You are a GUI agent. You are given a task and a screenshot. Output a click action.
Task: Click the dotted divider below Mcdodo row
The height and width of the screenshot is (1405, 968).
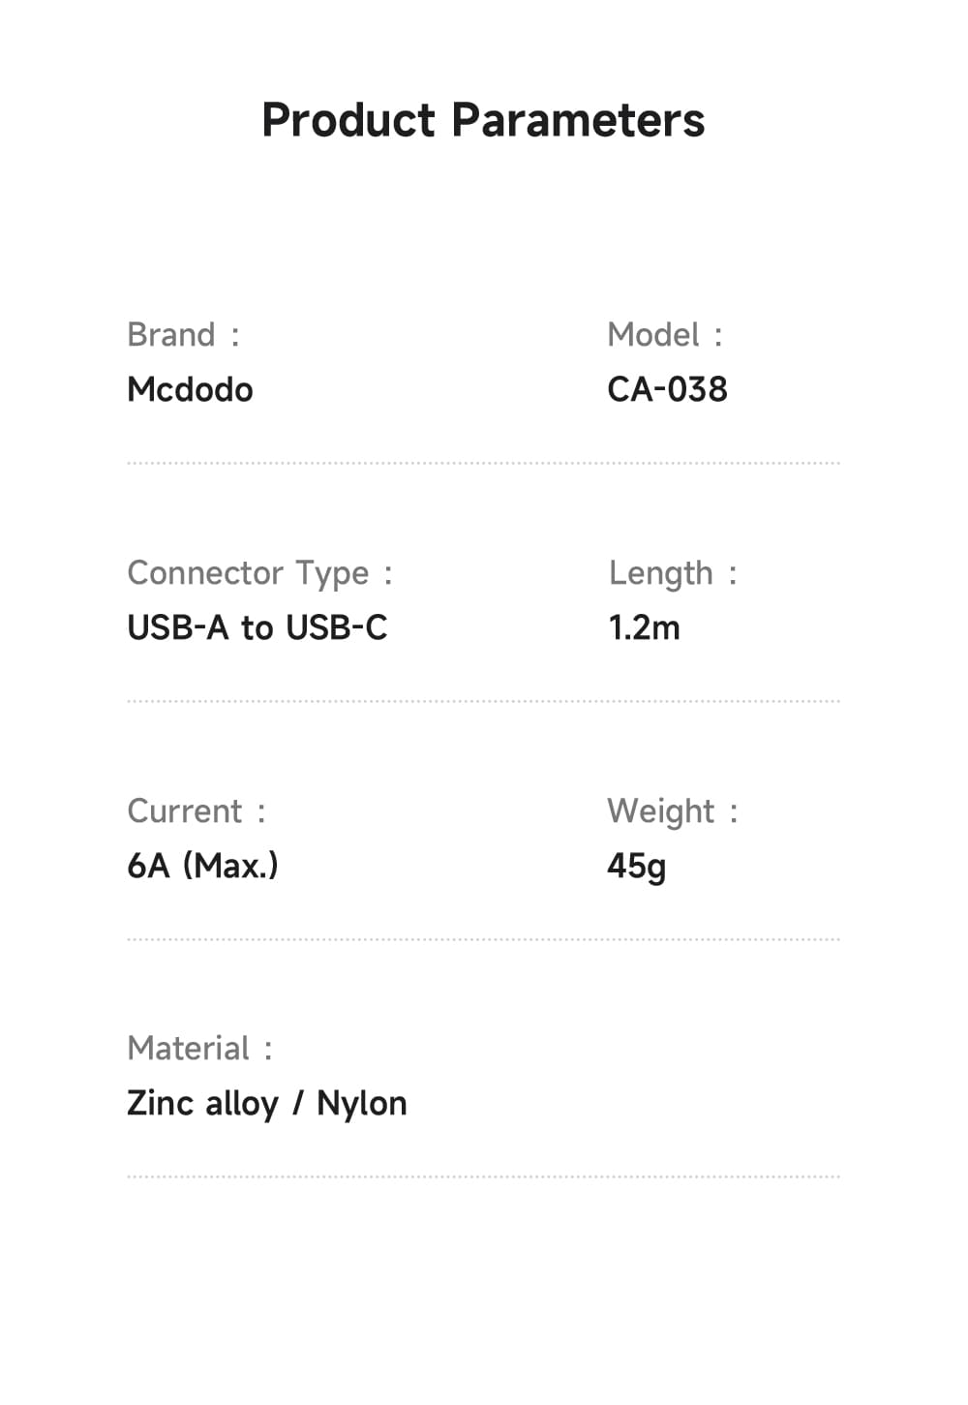click(483, 464)
